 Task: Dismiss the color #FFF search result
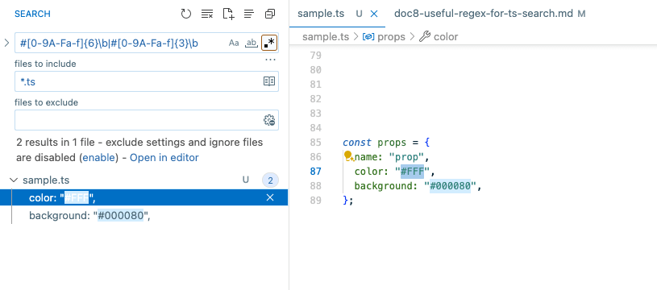pos(270,197)
